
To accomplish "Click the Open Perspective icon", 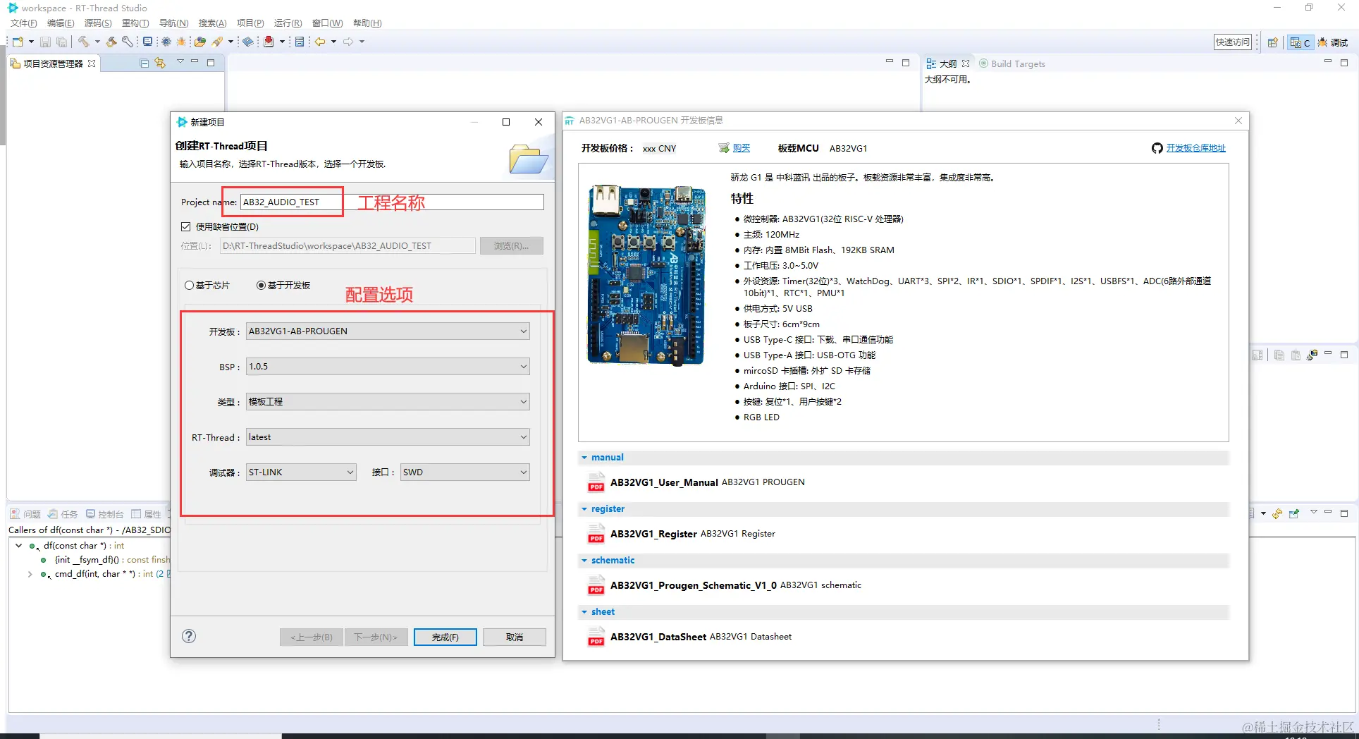I will click(x=1272, y=42).
